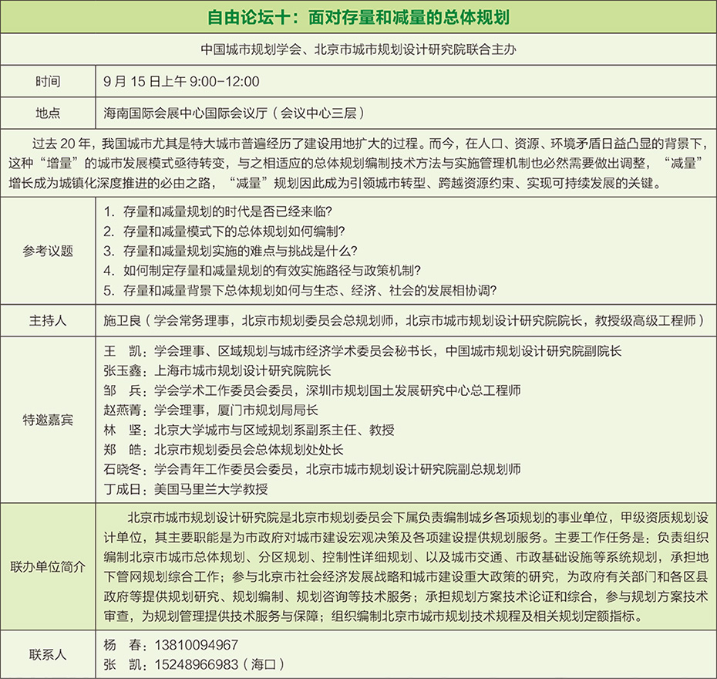717x679 pixels.
Task: Select the "联办单位简介" label cell
Action: [48, 566]
